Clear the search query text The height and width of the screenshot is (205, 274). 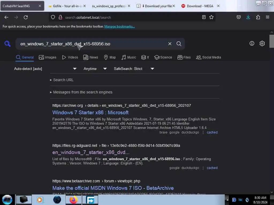tap(170, 44)
